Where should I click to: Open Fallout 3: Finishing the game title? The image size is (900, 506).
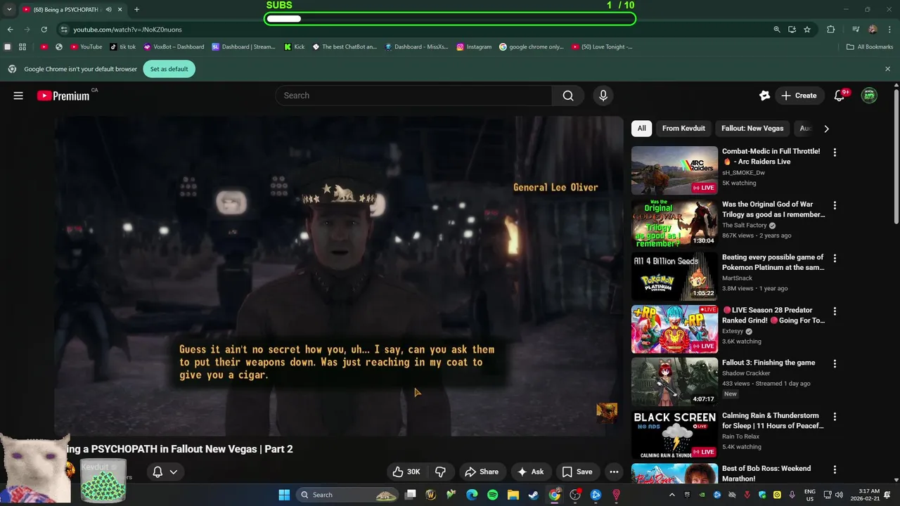(x=769, y=363)
